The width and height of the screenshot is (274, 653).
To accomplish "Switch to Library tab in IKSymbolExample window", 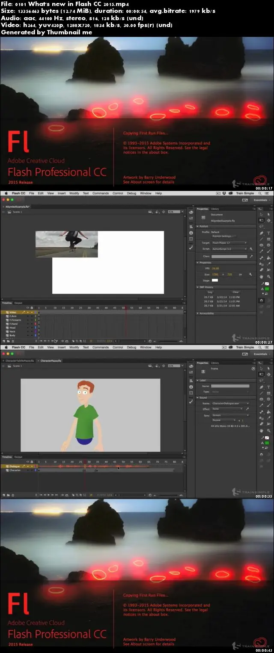I will pyautogui.click(x=215, y=209).
